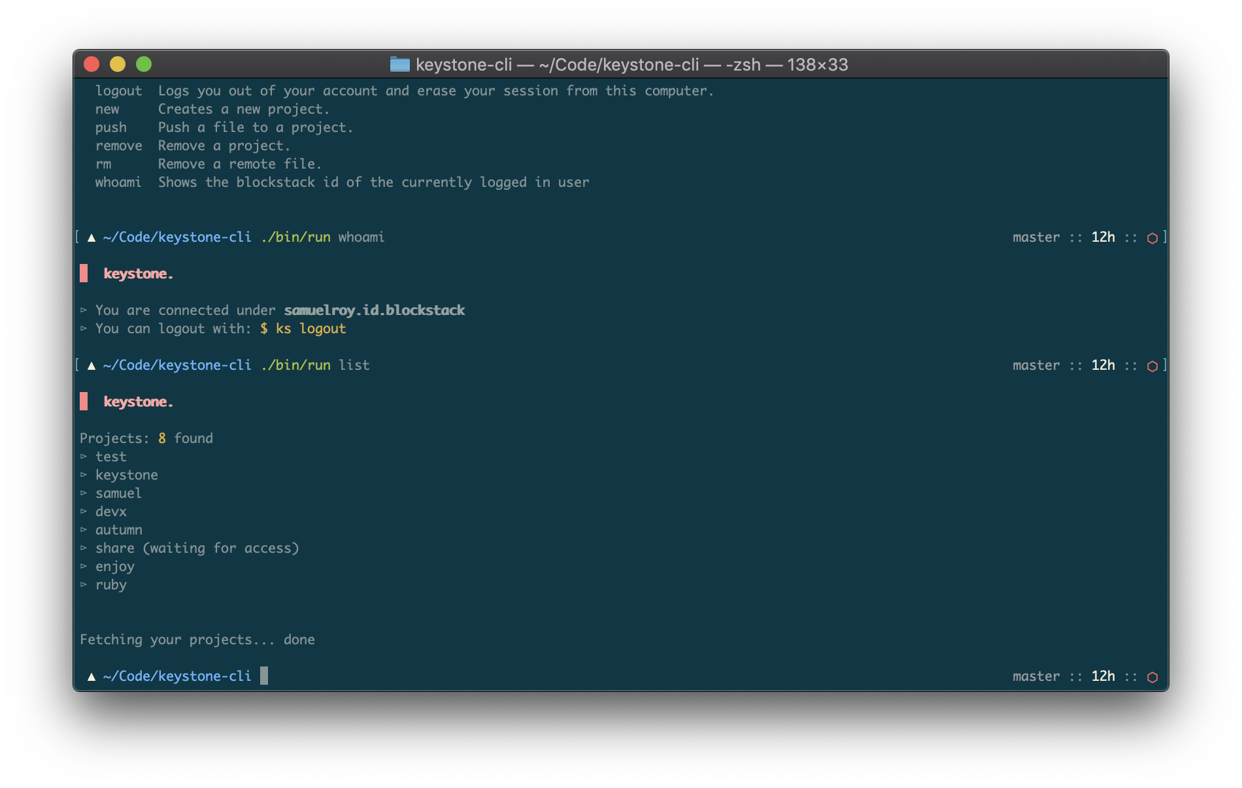Screen dimensions: 1242x788
Task: Click the folder icon in the title bar
Action: pos(399,64)
